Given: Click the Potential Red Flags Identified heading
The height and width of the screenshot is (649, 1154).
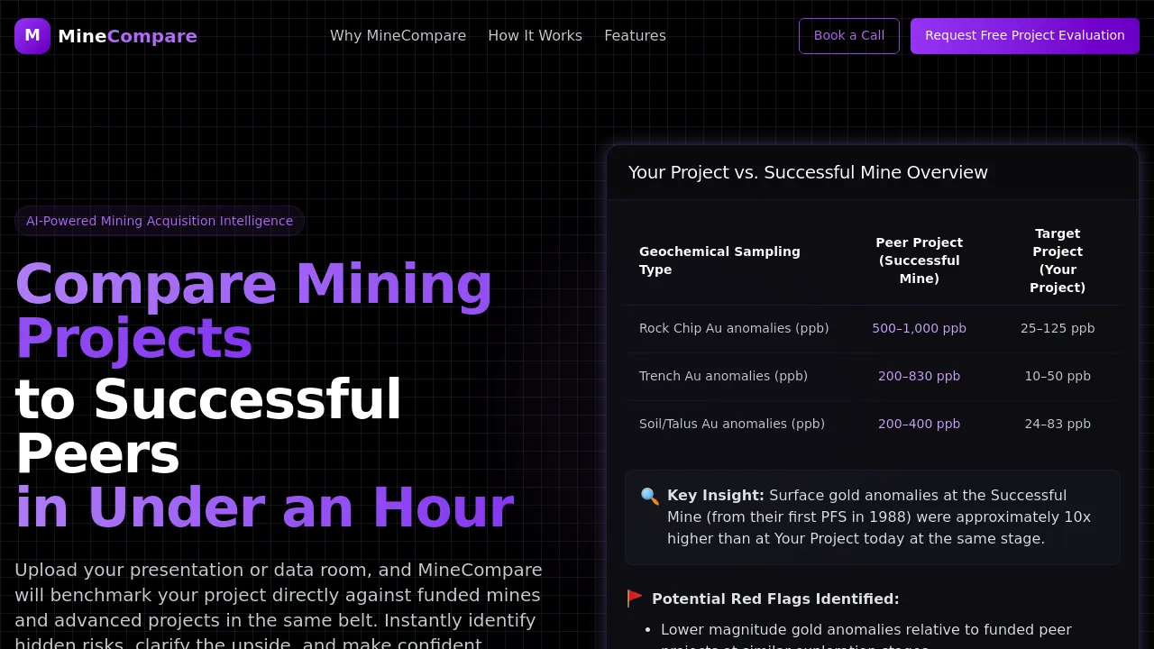Looking at the screenshot, I should pyautogui.click(x=775, y=599).
